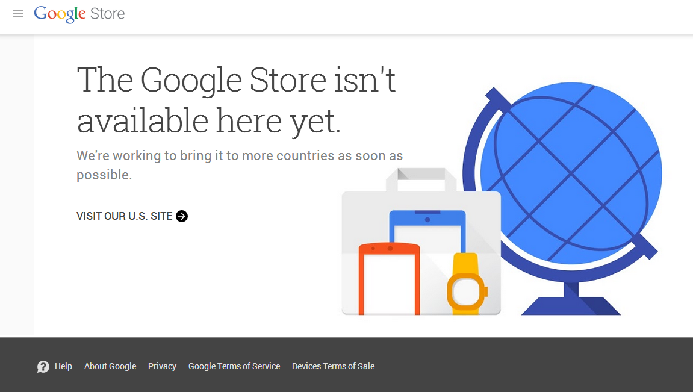Click the 'We're working to bring it' subtitle

pyautogui.click(x=240, y=165)
